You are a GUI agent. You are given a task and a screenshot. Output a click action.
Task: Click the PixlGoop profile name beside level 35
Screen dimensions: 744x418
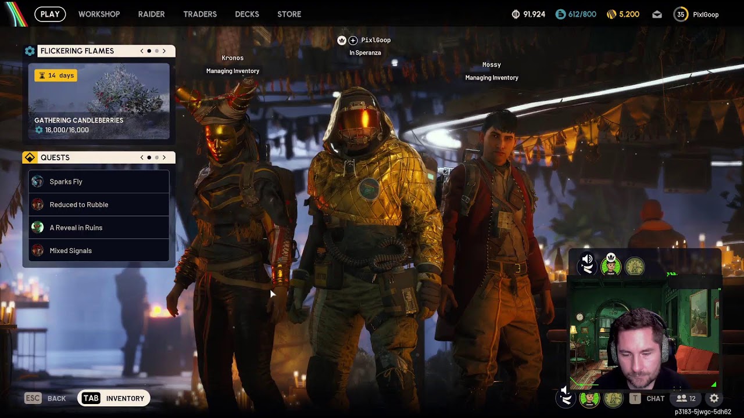click(x=706, y=15)
